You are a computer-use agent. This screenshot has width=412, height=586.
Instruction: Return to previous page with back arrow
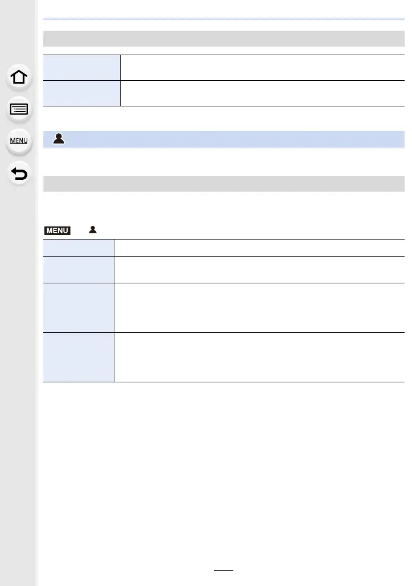coord(19,174)
